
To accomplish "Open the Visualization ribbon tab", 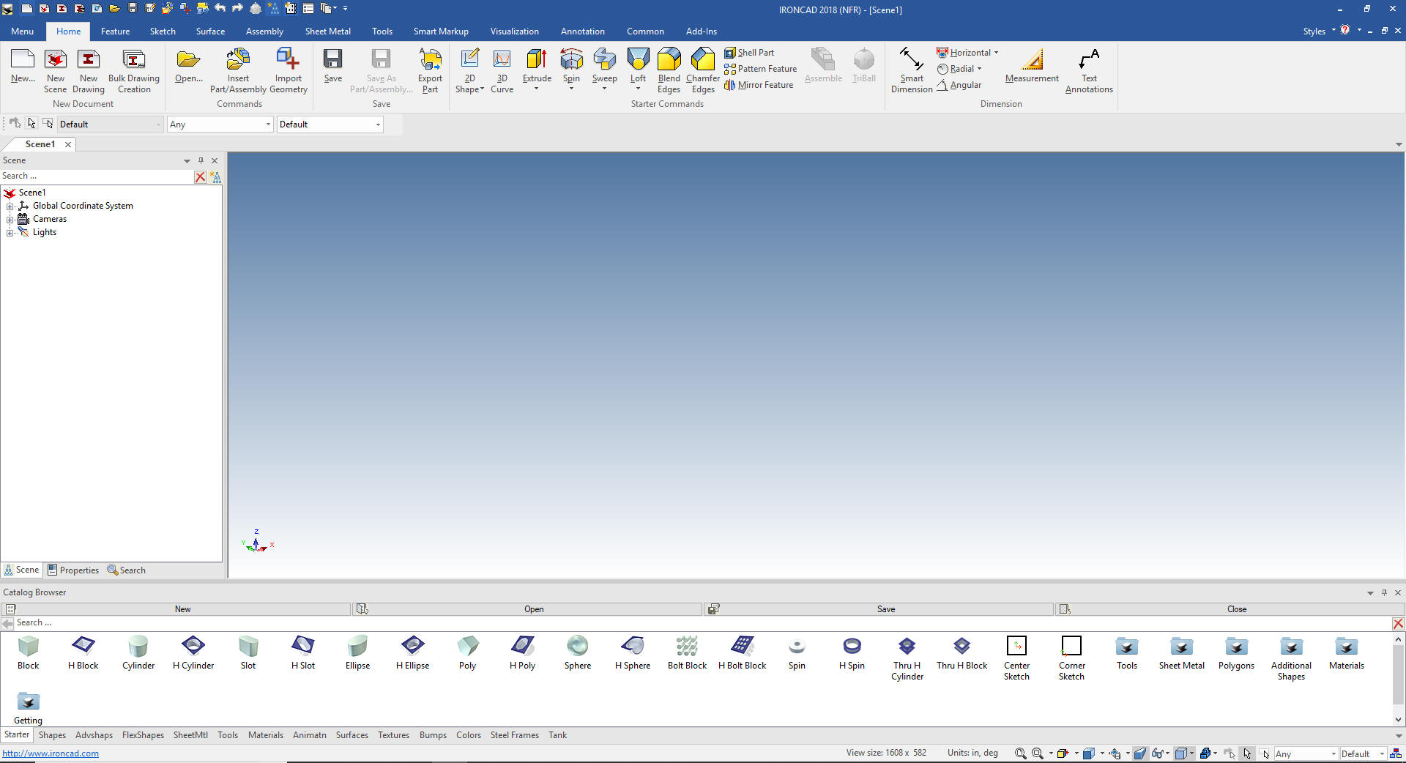I will coord(514,31).
